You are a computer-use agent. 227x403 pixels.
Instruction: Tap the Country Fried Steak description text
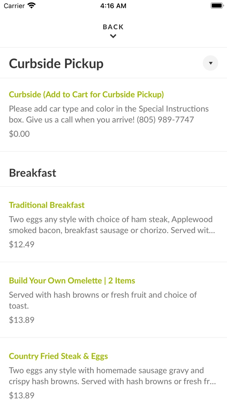pos(113,376)
